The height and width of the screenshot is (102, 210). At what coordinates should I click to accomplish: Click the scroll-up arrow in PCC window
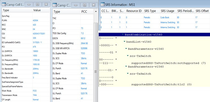click(x=96, y=12)
